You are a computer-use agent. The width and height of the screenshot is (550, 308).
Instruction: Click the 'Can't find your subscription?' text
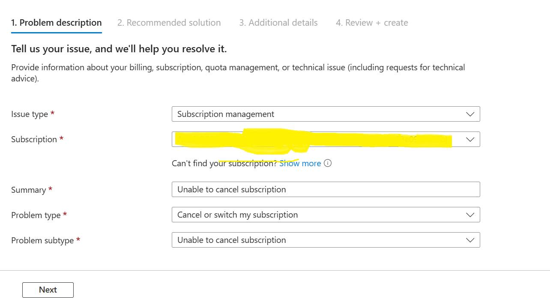[224, 163]
